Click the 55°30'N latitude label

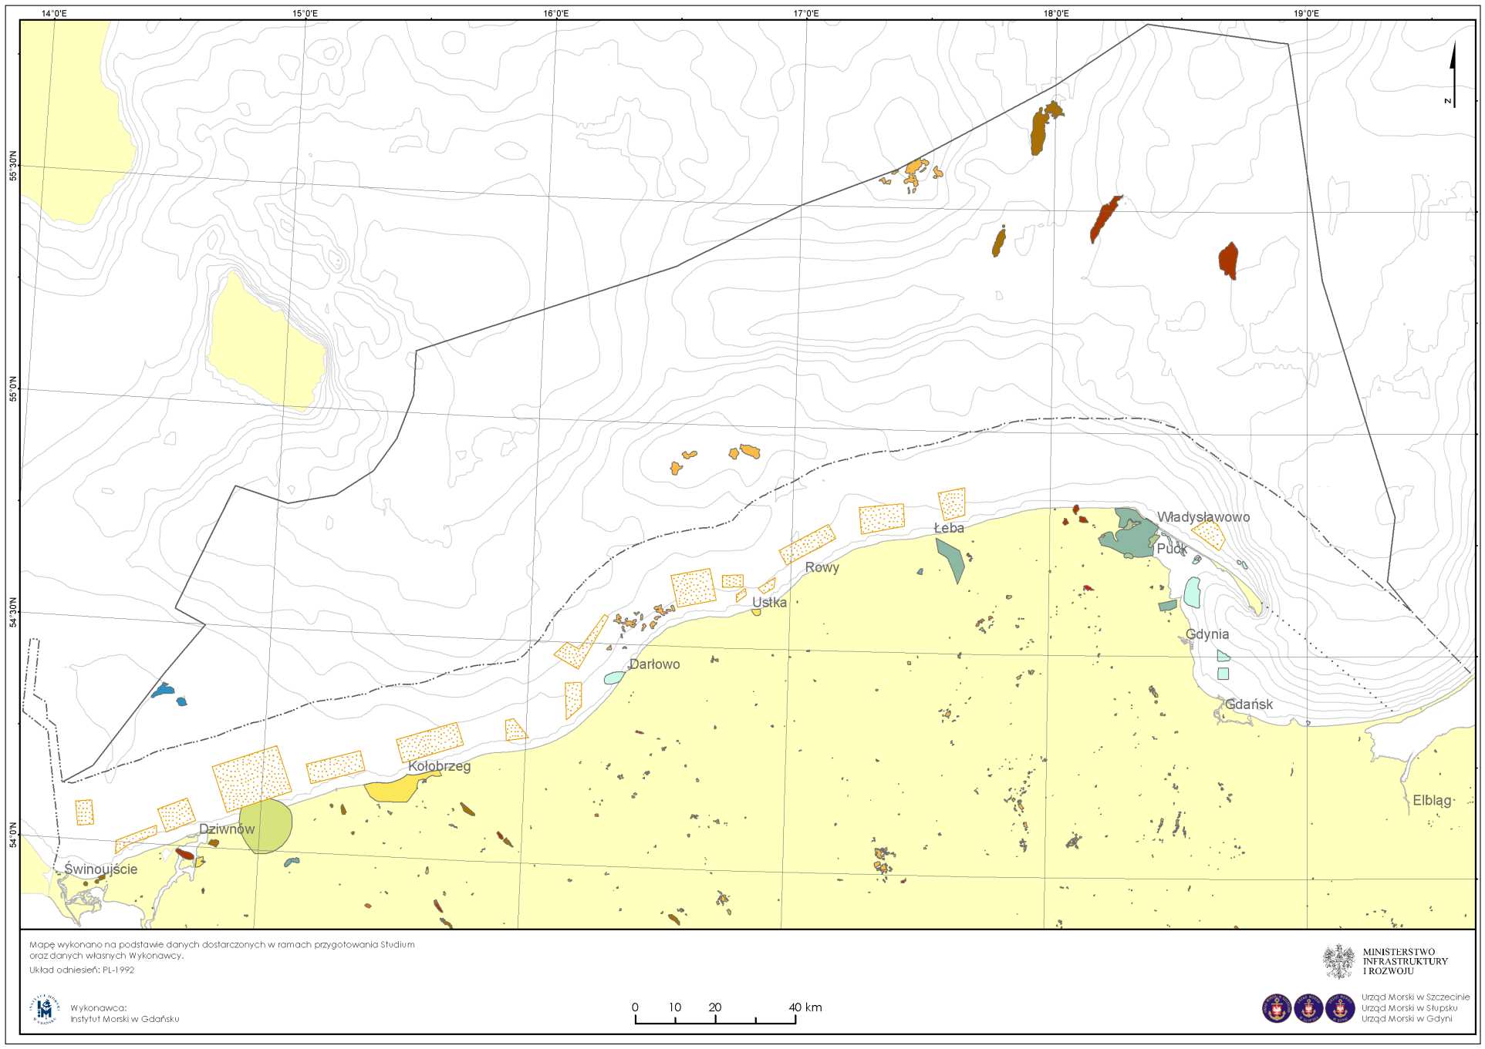[x=12, y=166]
